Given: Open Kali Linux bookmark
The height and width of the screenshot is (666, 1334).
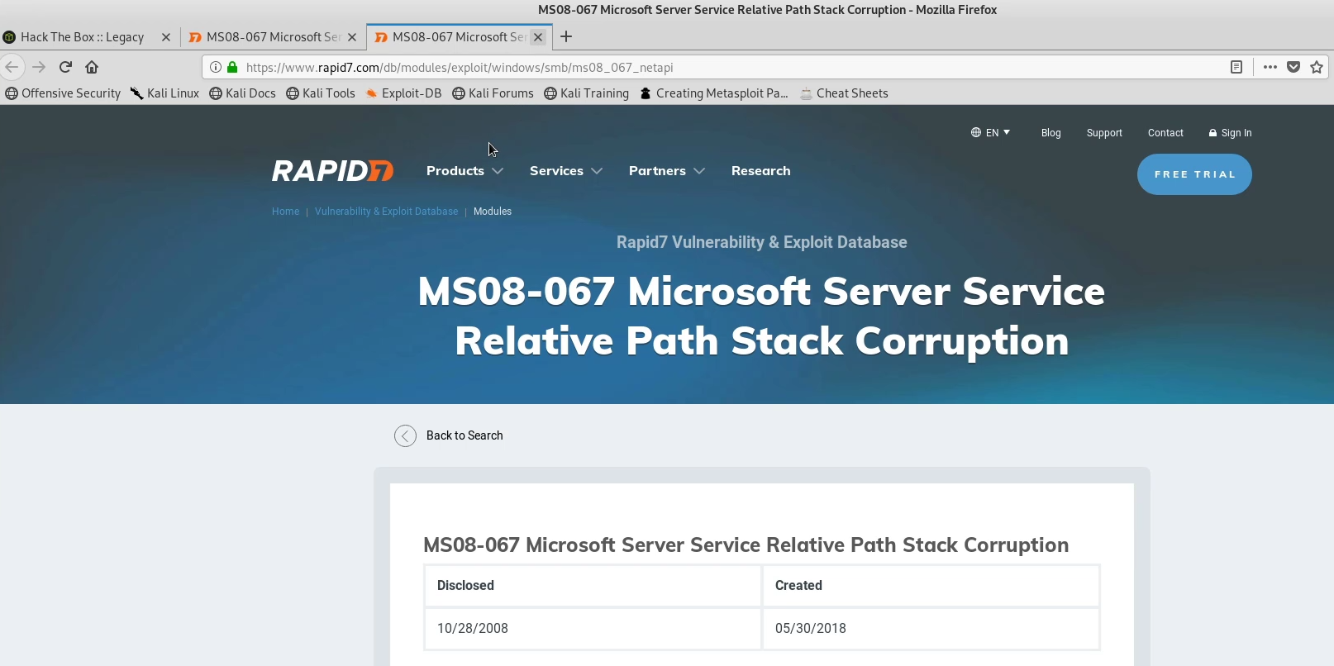Looking at the screenshot, I should tap(164, 93).
